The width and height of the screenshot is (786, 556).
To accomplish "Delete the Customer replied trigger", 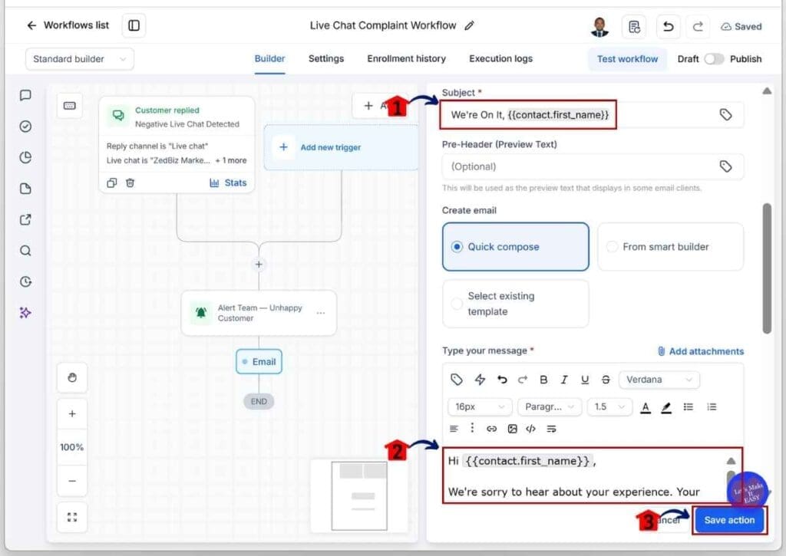I will coord(130,183).
